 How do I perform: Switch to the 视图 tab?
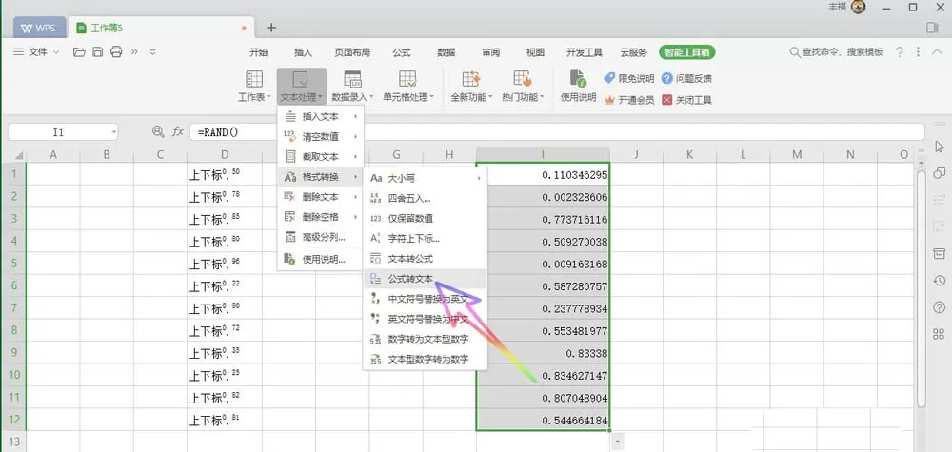(535, 52)
